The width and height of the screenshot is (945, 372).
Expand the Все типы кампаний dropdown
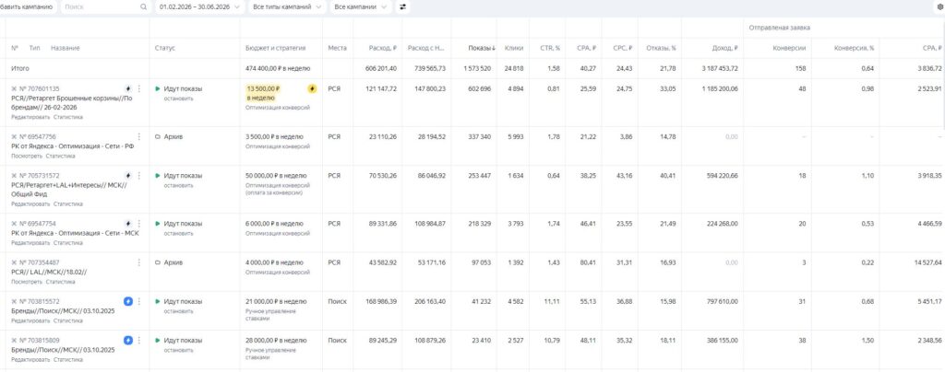tap(287, 7)
